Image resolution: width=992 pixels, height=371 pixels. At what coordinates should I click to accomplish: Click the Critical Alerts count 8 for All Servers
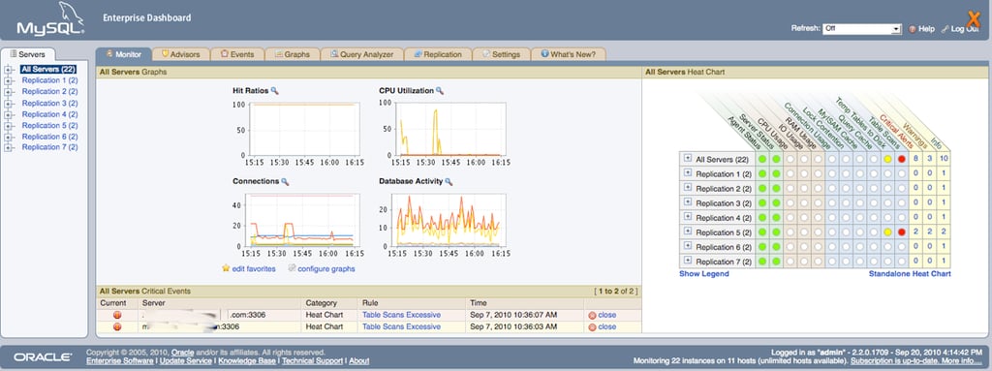click(x=915, y=160)
